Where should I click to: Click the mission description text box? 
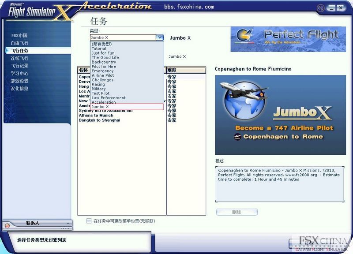pos(280,184)
